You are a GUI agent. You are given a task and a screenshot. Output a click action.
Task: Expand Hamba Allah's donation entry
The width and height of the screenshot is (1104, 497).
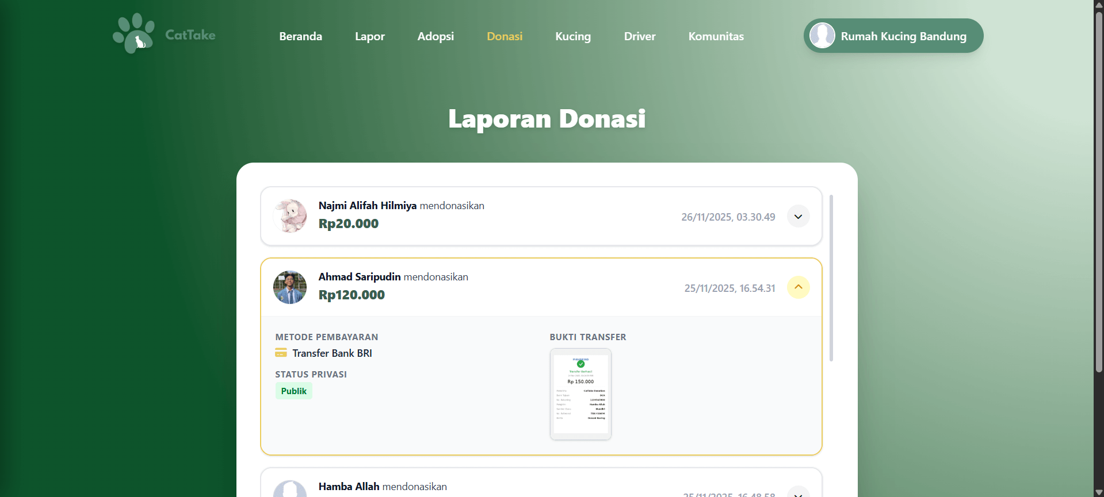[x=798, y=492]
